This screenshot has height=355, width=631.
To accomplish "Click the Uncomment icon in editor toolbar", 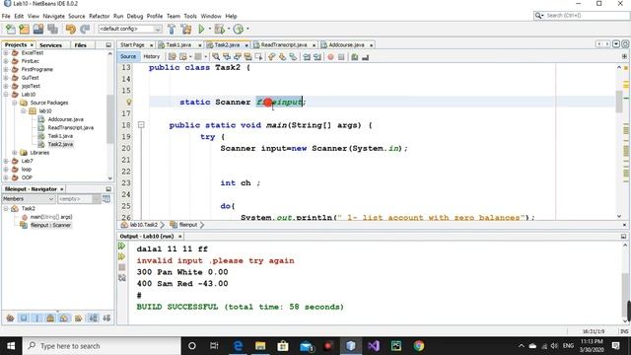I will click(x=366, y=57).
